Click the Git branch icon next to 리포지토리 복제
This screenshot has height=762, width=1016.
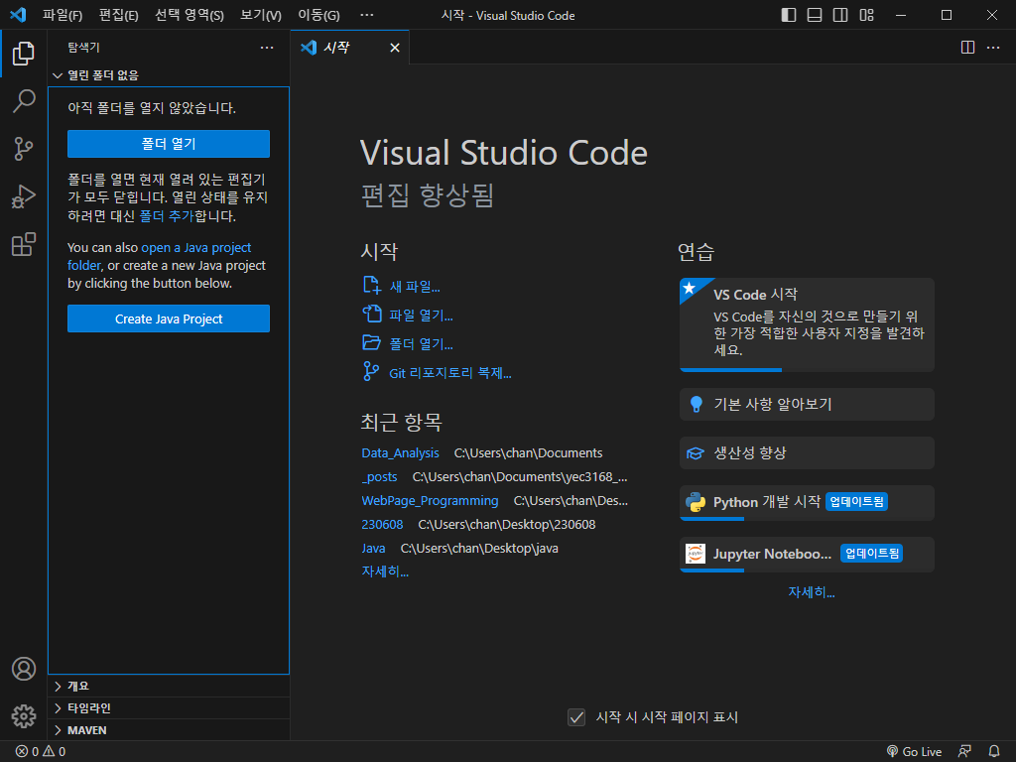click(371, 371)
